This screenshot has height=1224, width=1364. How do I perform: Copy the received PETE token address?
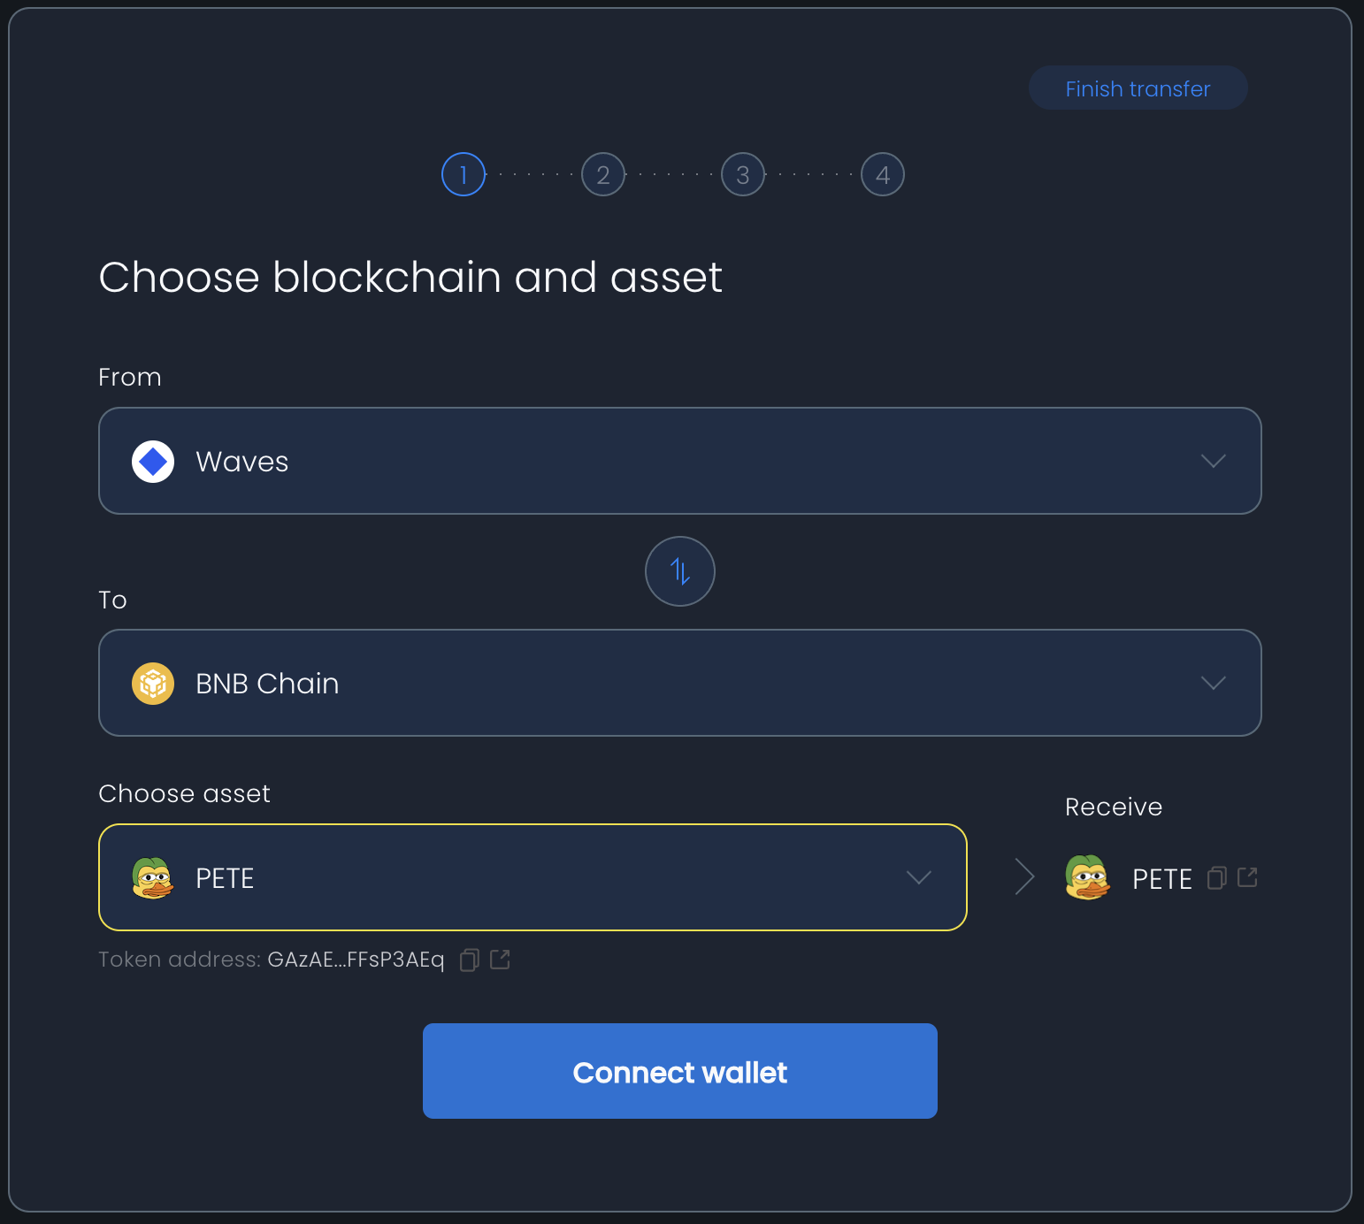coord(1217,877)
